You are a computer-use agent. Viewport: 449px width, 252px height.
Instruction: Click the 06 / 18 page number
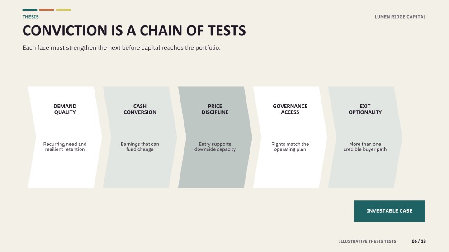tap(419, 241)
